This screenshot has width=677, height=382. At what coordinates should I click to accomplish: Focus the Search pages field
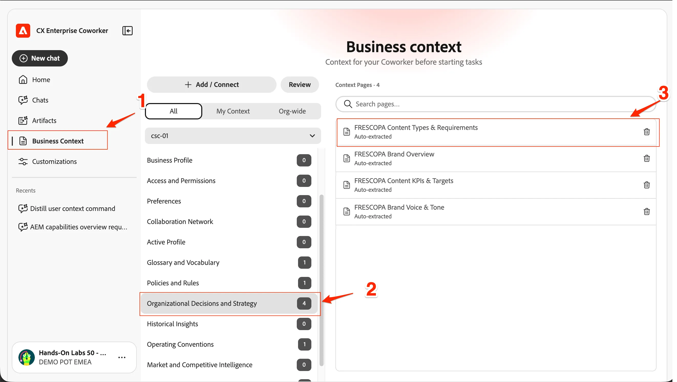(x=496, y=104)
